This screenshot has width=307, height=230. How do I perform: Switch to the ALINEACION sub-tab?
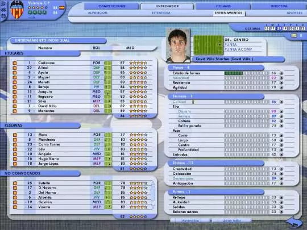(98, 12)
